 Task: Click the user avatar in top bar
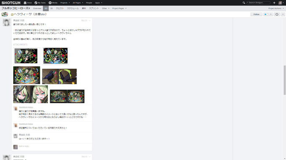280,3
